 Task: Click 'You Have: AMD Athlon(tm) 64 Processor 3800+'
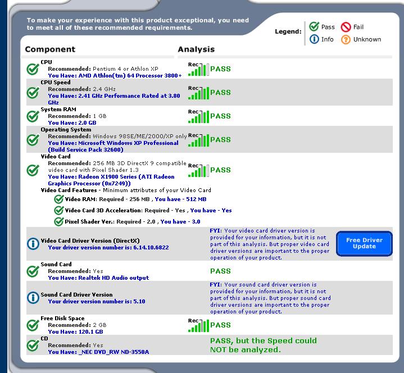pos(115,75)
